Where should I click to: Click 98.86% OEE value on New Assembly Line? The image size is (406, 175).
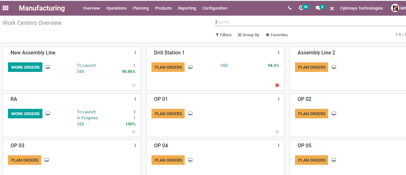[129, 72]
